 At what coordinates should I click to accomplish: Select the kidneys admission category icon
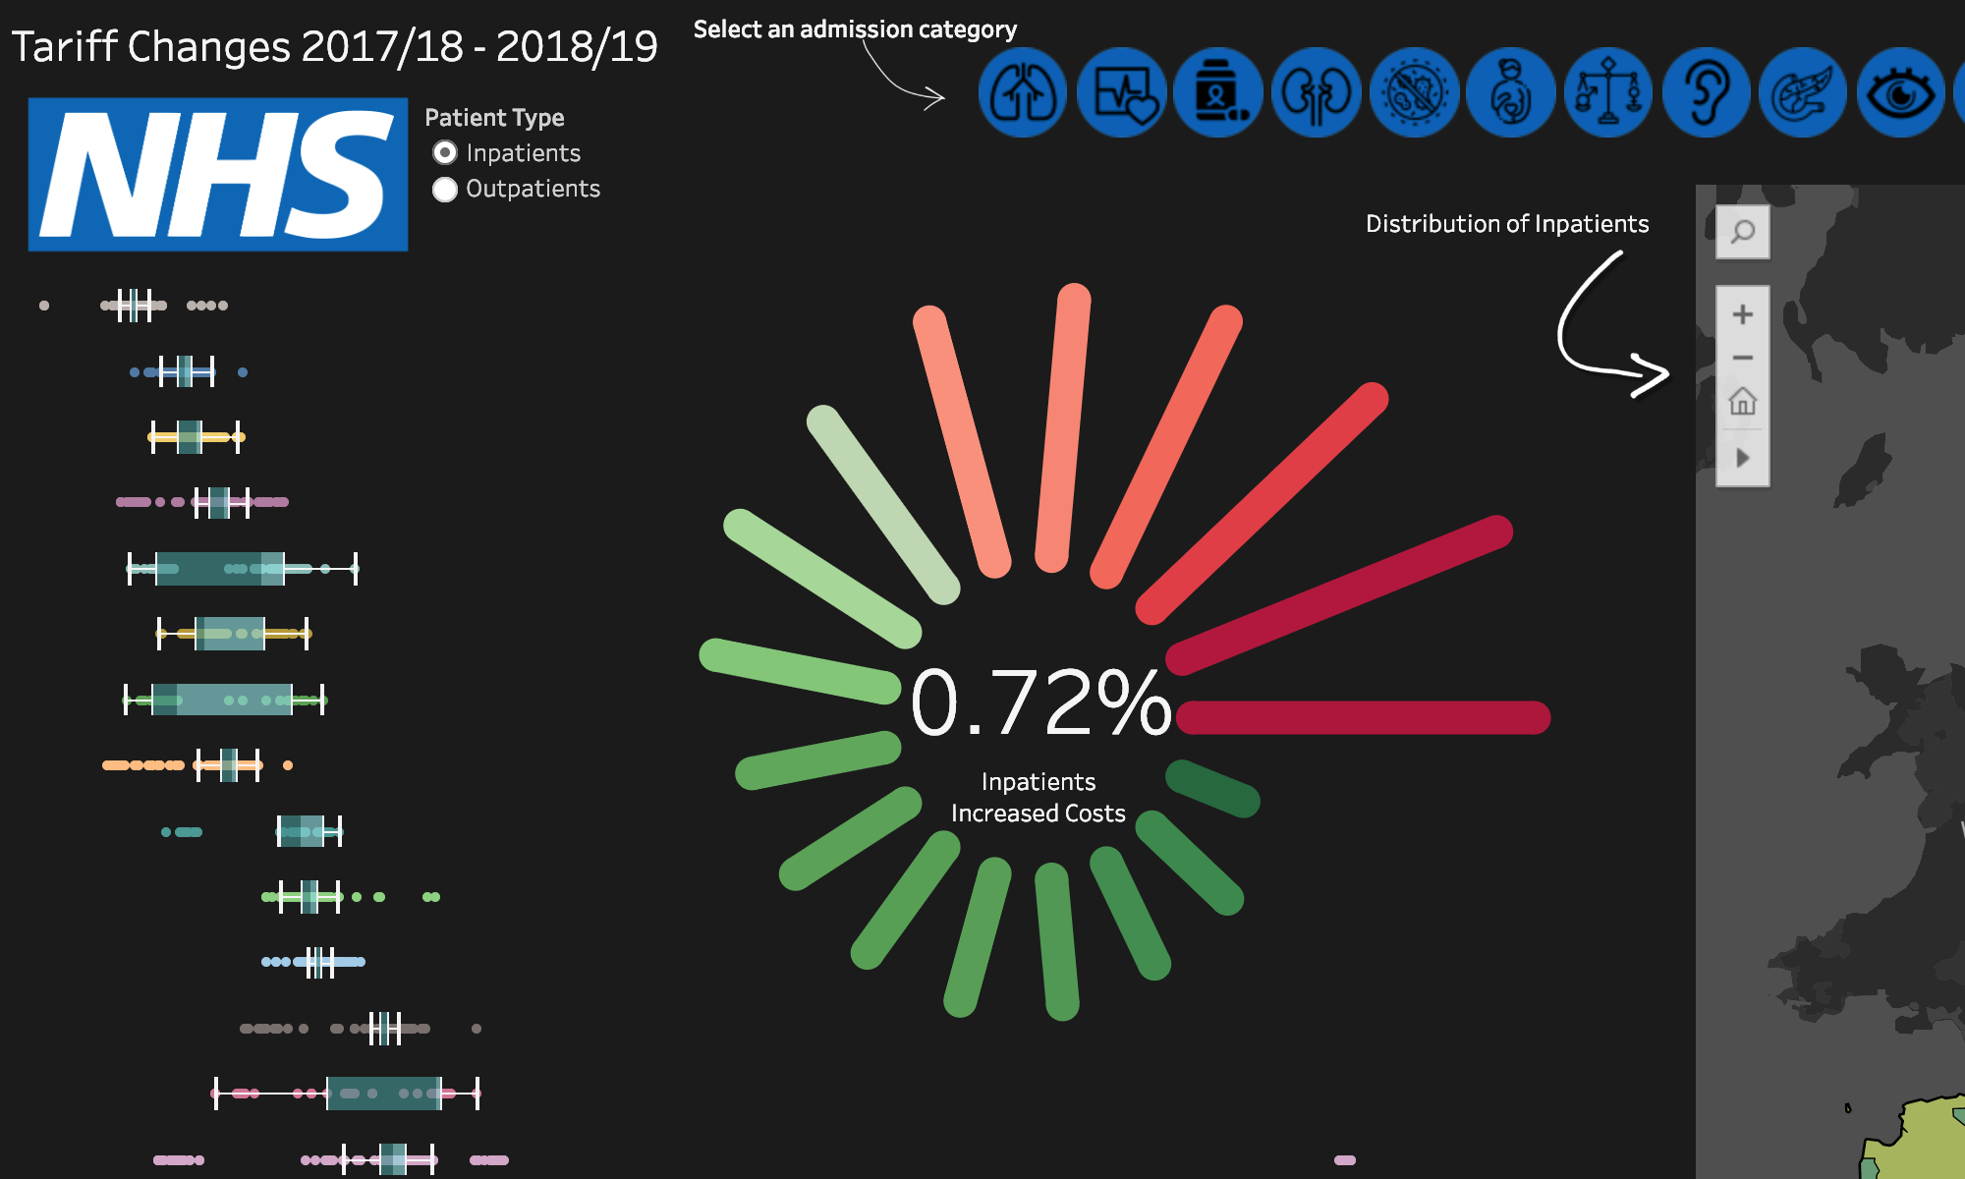point(1317,92)
